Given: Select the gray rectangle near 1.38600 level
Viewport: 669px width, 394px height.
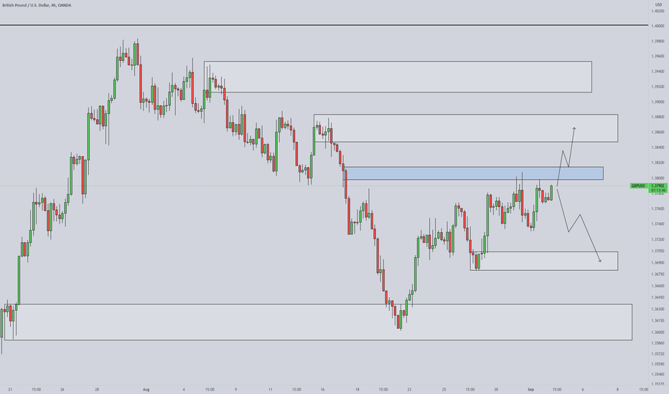Looking at the screenshot, I should [466, 128].
